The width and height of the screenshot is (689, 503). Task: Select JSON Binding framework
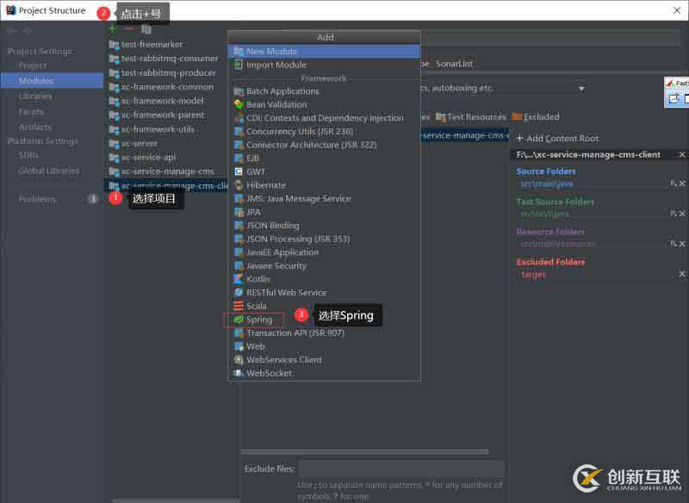pyautogui.click(x=324, y=226)
